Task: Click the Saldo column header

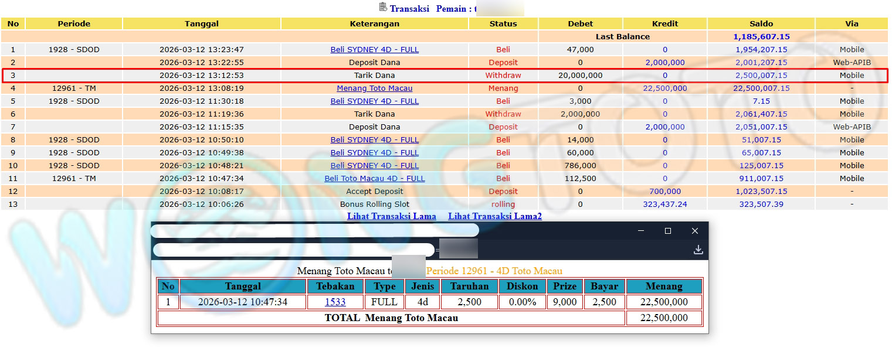Action: (761, 24)
